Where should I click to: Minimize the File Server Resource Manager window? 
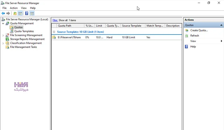click(199, 3)
